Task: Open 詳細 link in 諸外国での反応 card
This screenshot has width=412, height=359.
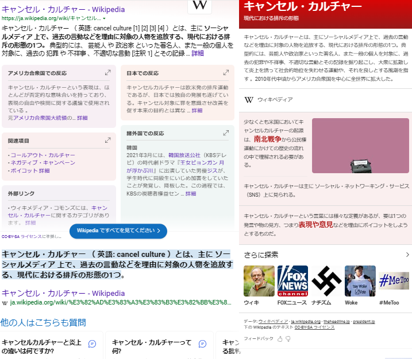Action: point(191,193)
